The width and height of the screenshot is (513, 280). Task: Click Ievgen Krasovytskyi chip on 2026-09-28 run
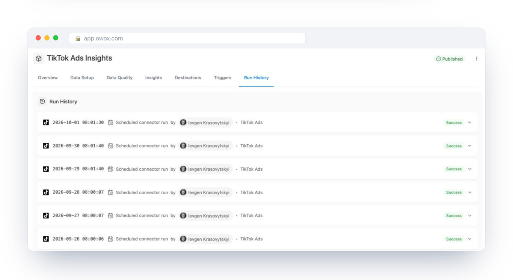pyautogui.click(x=205, y=192)
